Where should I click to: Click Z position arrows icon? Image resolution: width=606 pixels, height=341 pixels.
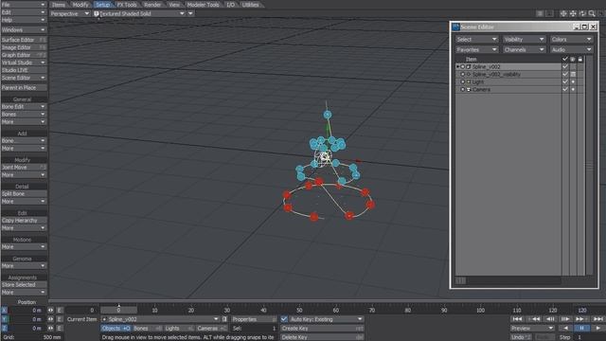coord(50,328)
